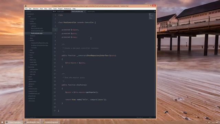The height and width of the screenshot is (124, 220).
Task: Click the "return View::make" line
Action: [86, 100]
